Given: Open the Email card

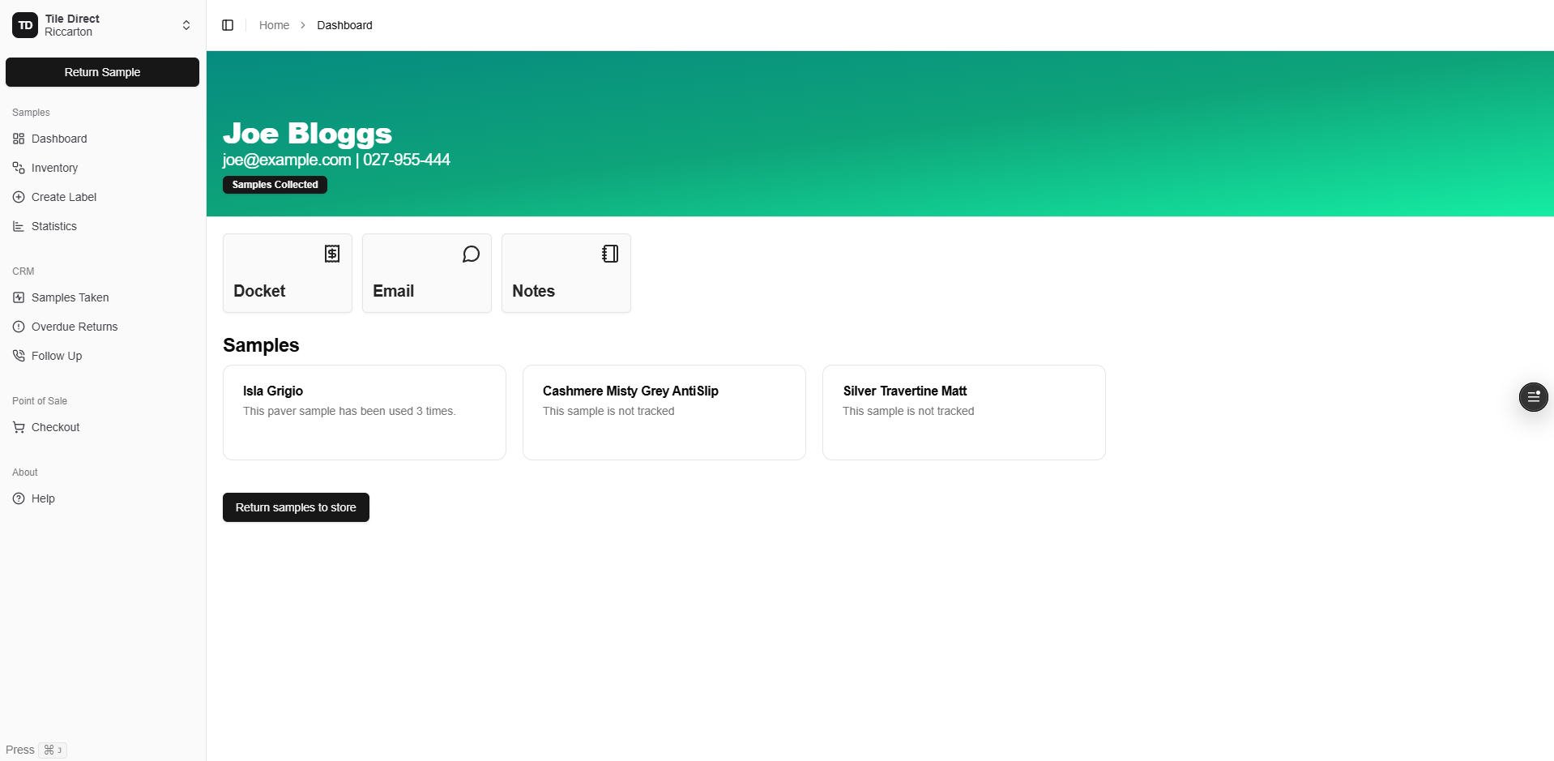Looking at the screenshot, I should pos(426,273).
